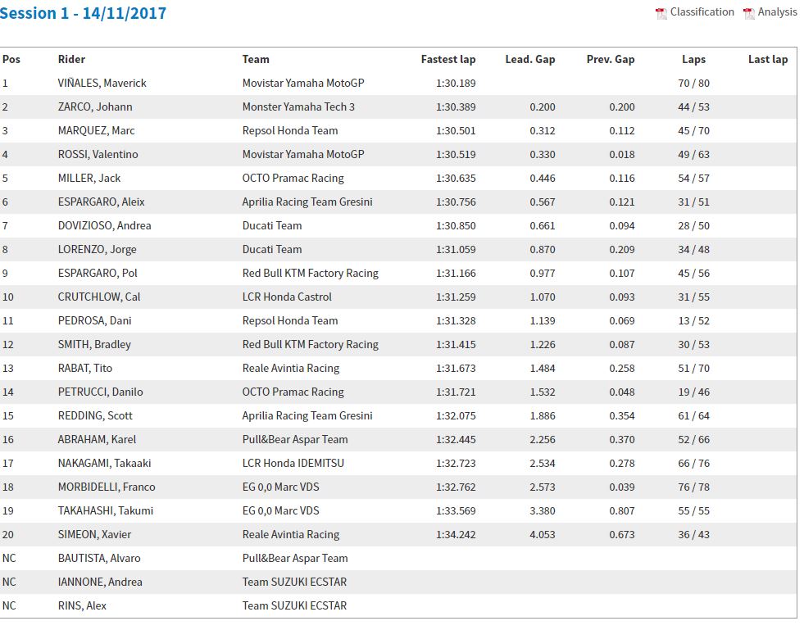The image size is (804, 630).
Task: Click laps value 70 / 80
Action: (x=693, y=83)
